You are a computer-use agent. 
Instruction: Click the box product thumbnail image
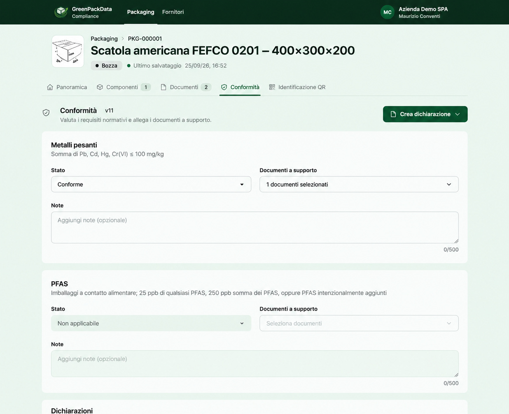pyautogui.click(x=68, y=51)
